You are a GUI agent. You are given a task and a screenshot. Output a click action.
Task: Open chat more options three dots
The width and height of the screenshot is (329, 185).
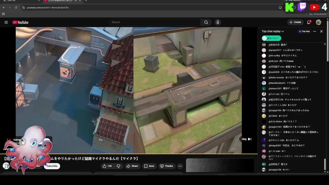pyautogui.click(x=315, y=31)
